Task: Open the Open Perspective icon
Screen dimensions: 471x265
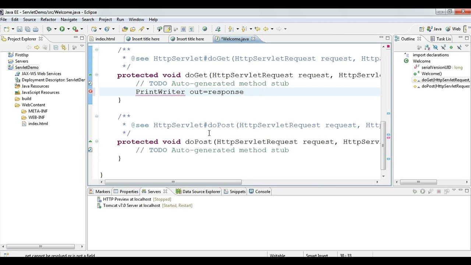Action: (x=421, y=29)
